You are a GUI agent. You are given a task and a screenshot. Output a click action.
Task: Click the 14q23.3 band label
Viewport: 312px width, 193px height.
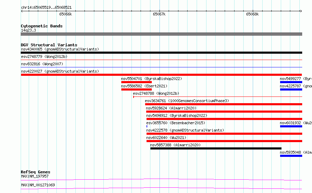click(28, 30)
